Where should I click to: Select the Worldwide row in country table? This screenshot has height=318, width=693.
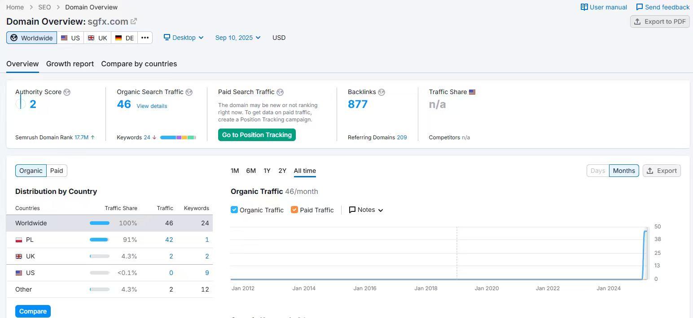pyautogui.click(x=110, y=223)
